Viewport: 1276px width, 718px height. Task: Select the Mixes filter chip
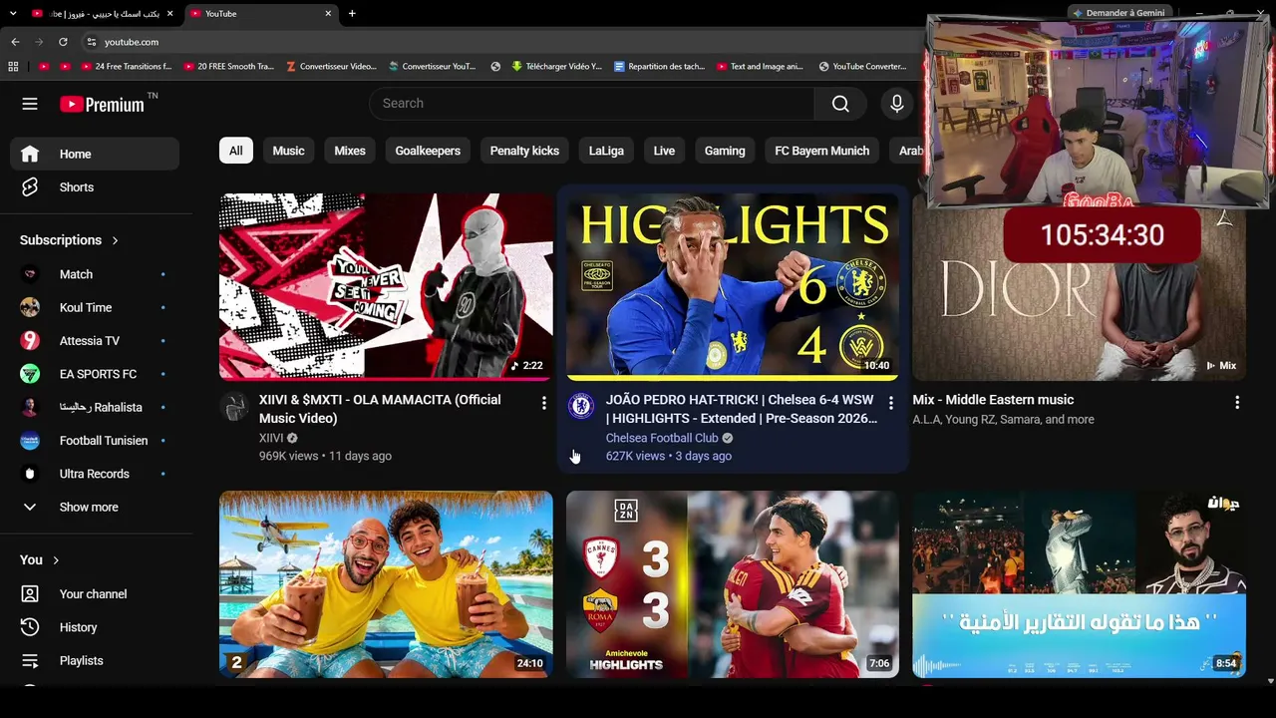350,151
